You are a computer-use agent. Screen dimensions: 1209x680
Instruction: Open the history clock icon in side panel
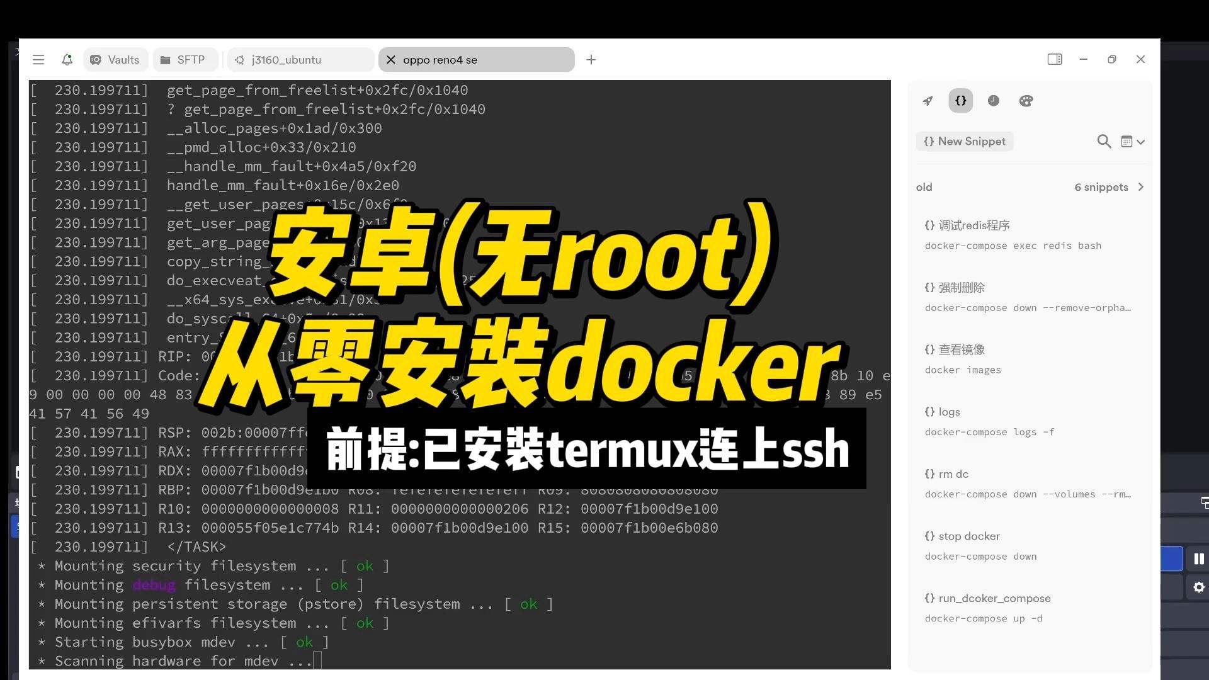coord(993,100)
